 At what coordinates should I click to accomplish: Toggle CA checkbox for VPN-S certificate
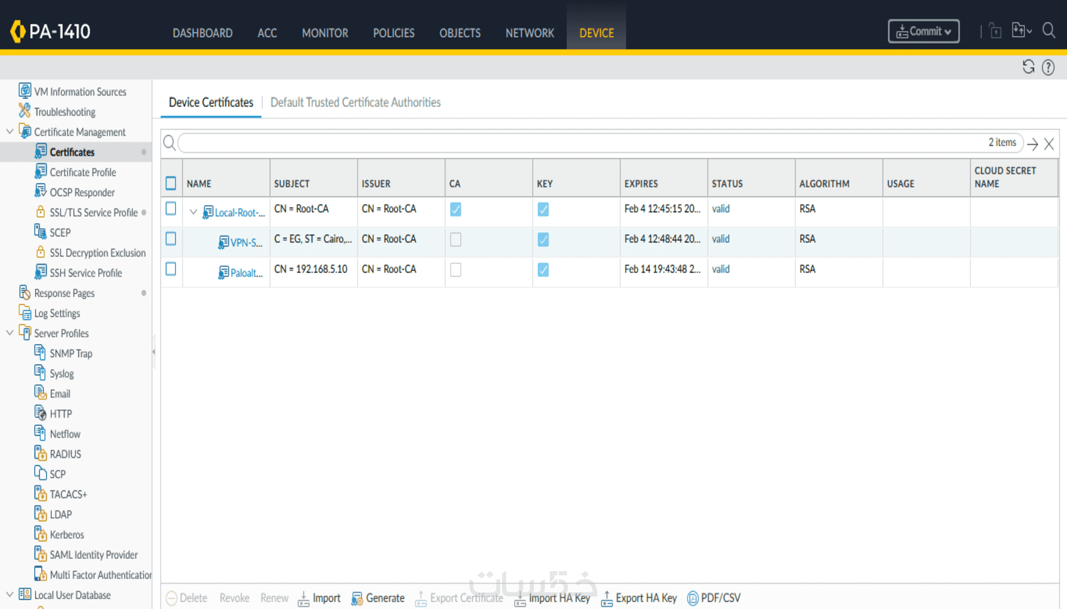click(456, 239)
